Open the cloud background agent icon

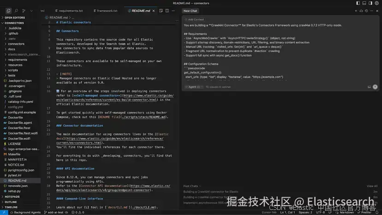[x=361, y=11]
